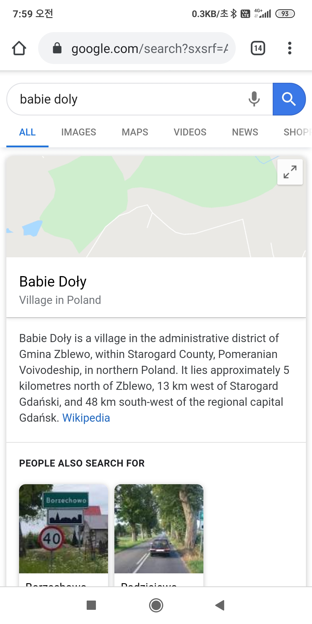Viewport: 312px width, 624px height.
Task: Open the tab switcher showing 14 tabs
Action: (x=258, y=48)
